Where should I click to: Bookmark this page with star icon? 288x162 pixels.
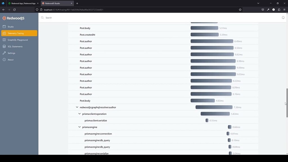[x=240, y=10]
